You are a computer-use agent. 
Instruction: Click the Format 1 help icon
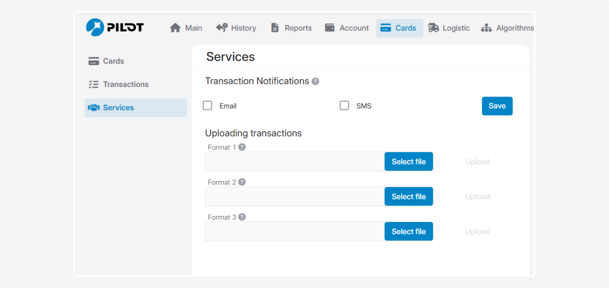(x=242, y=147)
